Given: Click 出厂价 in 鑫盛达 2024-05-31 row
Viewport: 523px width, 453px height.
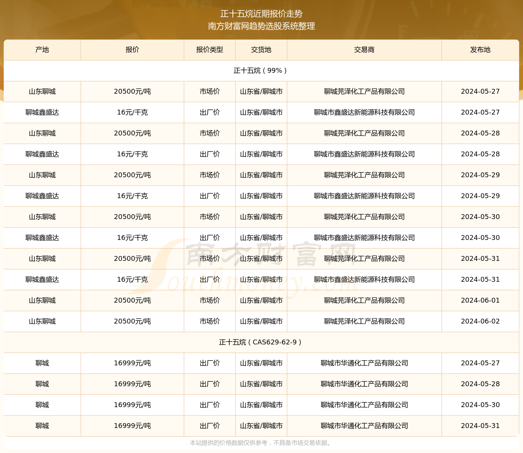Looking at the screenshot, I should (210, 279).
